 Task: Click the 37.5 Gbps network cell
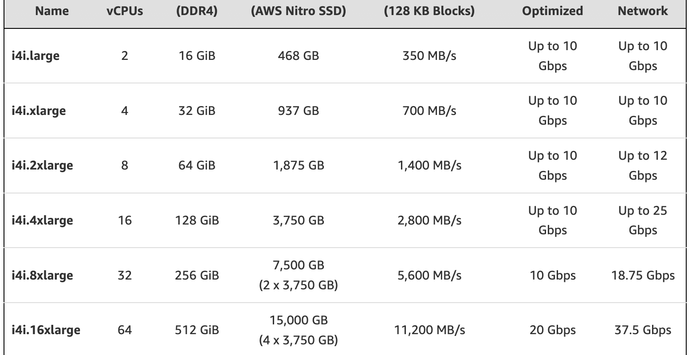point(643,331)
